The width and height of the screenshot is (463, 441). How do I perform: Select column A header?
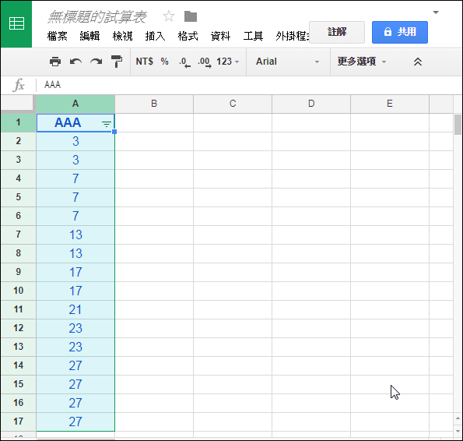(75, 104)
